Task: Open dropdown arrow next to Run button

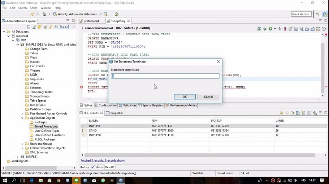Action: 275,29
